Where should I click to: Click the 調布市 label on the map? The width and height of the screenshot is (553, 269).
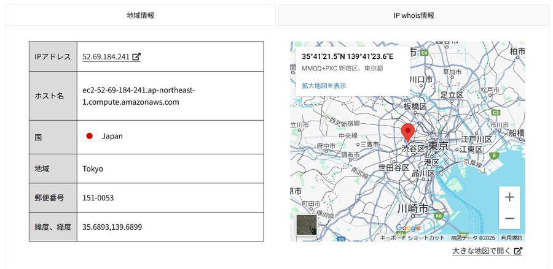pos(350,154)
